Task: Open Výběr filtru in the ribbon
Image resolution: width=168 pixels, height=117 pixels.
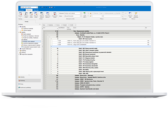Action: click(85, 15)
